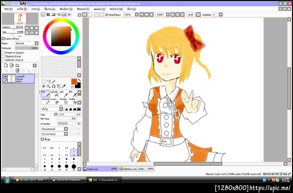Show the RGB slider panel
This screenshot has width=293, height=193.
[x=48, y=14]
